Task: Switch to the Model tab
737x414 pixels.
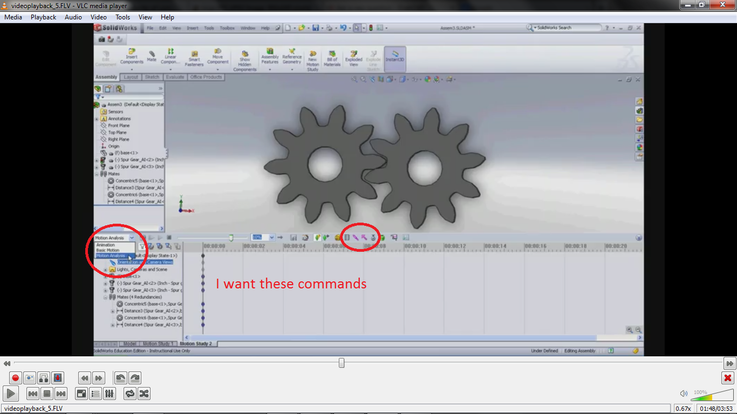Action: point(129,344)
